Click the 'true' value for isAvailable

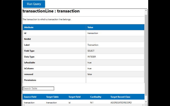[90, 63]
